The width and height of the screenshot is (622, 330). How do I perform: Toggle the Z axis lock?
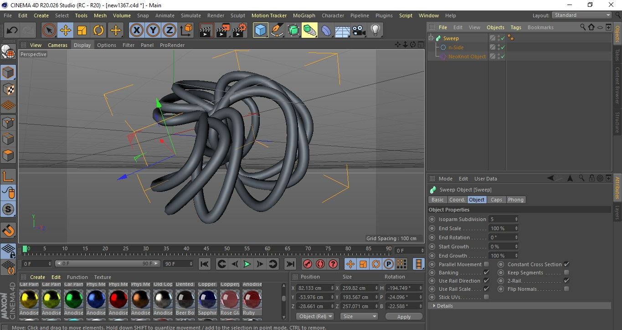click(170, 31)
